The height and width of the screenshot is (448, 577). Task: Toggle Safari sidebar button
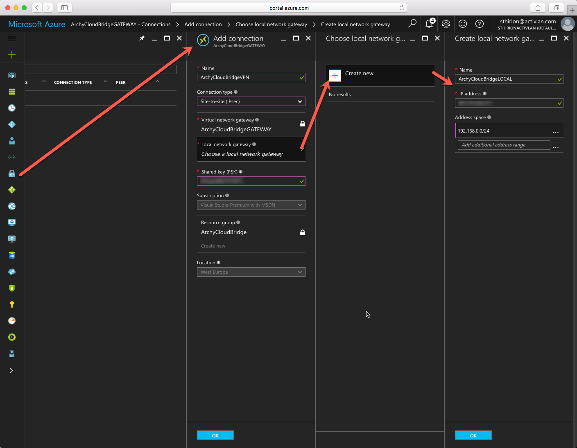tap(64, 8)
